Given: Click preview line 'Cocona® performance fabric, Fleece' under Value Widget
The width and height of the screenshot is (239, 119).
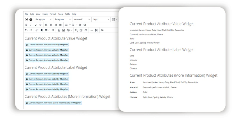Looking at the screenshot, I should (146, 34).
